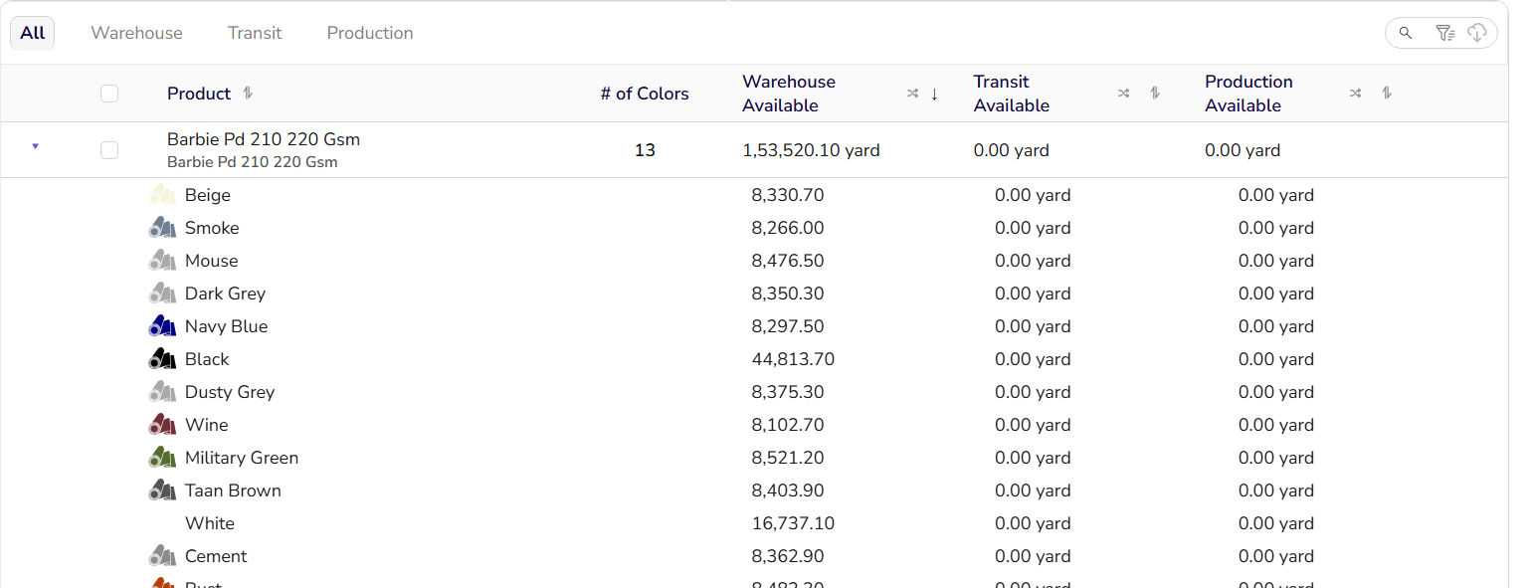This screenshot has width=1533, height=588.
Task: Switch to the All tab
Action: [x=33, y=33]
